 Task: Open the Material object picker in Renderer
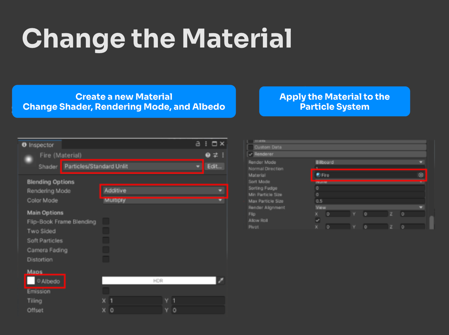pyautogui.click(x=421, y=175)
